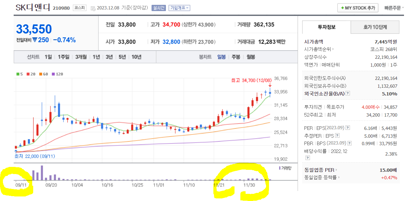The height and width of the screenshot is (201, 417).
Task: Select the 주봉 weekly candle chart
Action: pyautogui.click(x=236, y=57)
